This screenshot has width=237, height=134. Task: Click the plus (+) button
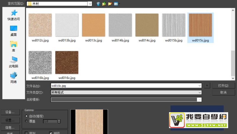pos(207,85)
